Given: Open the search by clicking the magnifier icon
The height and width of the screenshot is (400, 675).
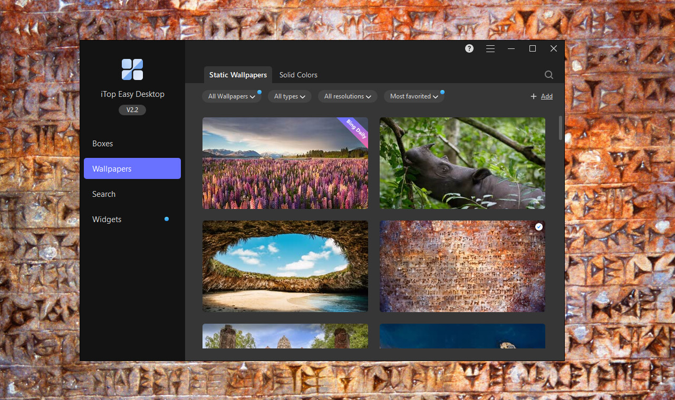Looking at the screenshot, I should pos(548,75).
